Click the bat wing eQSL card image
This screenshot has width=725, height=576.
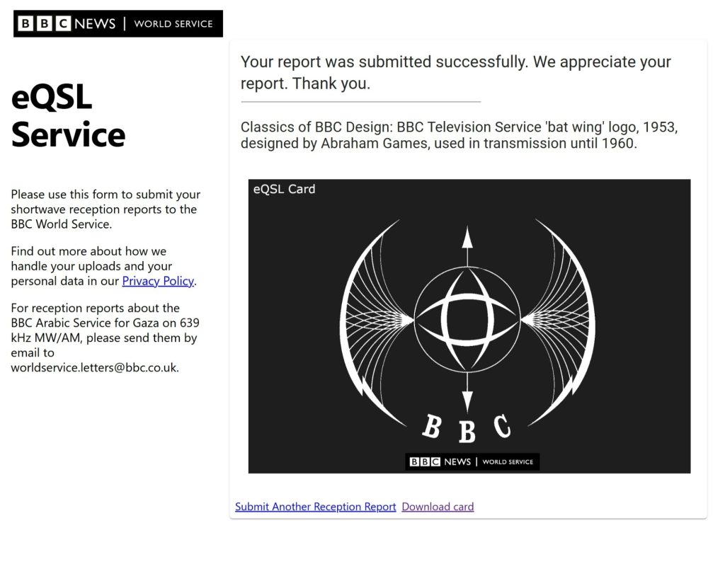(469, 326)
